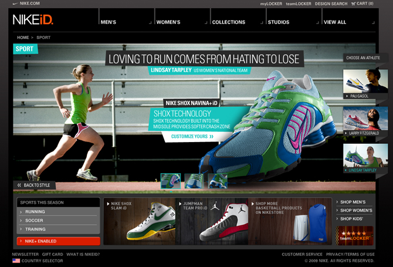Click BACK TO STYLE button
This screenshot has height=267, width=393.
[x=34, y=185]
